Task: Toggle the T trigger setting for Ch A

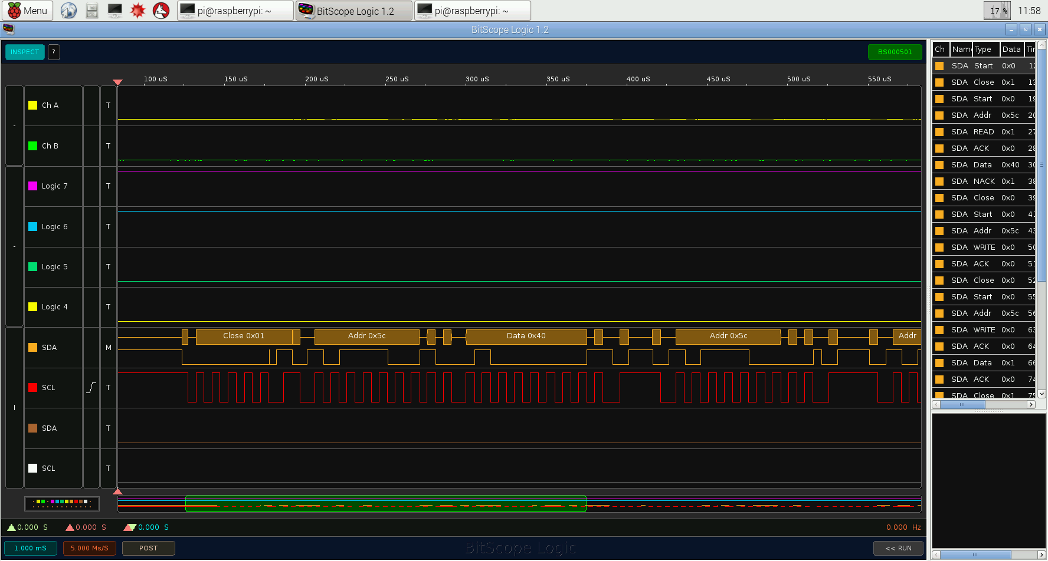Action: pyautogui.click(x=108, y=105)
